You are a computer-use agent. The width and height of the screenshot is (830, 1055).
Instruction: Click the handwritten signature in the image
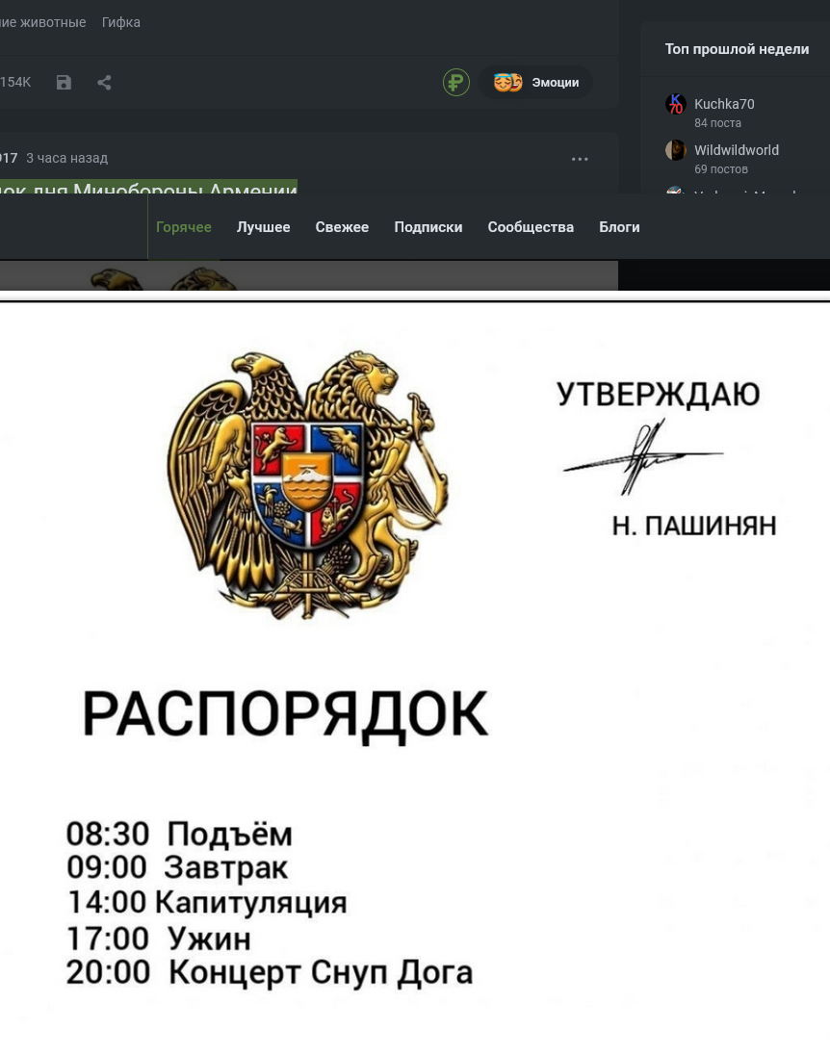pos(643,457)
